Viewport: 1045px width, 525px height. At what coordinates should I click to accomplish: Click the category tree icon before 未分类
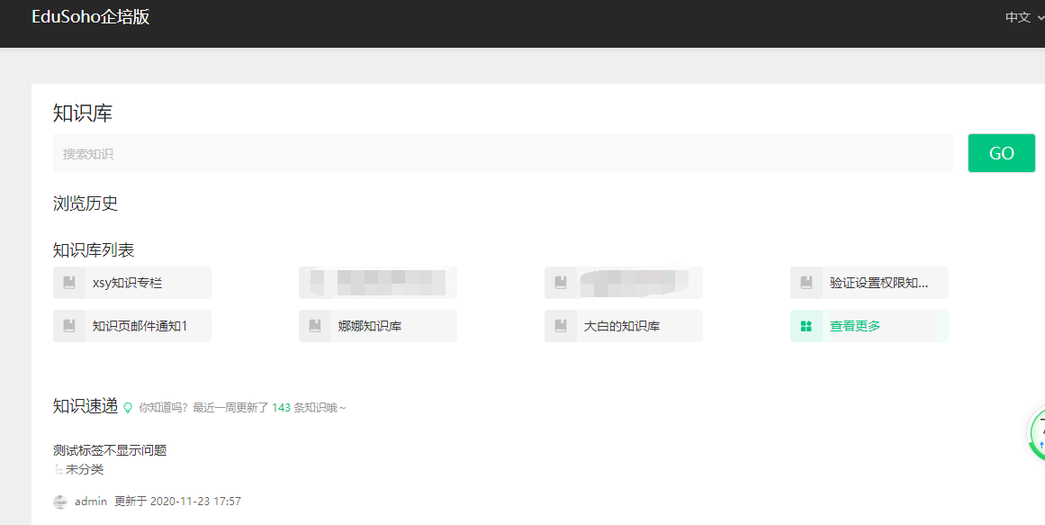tap(58, 469)
